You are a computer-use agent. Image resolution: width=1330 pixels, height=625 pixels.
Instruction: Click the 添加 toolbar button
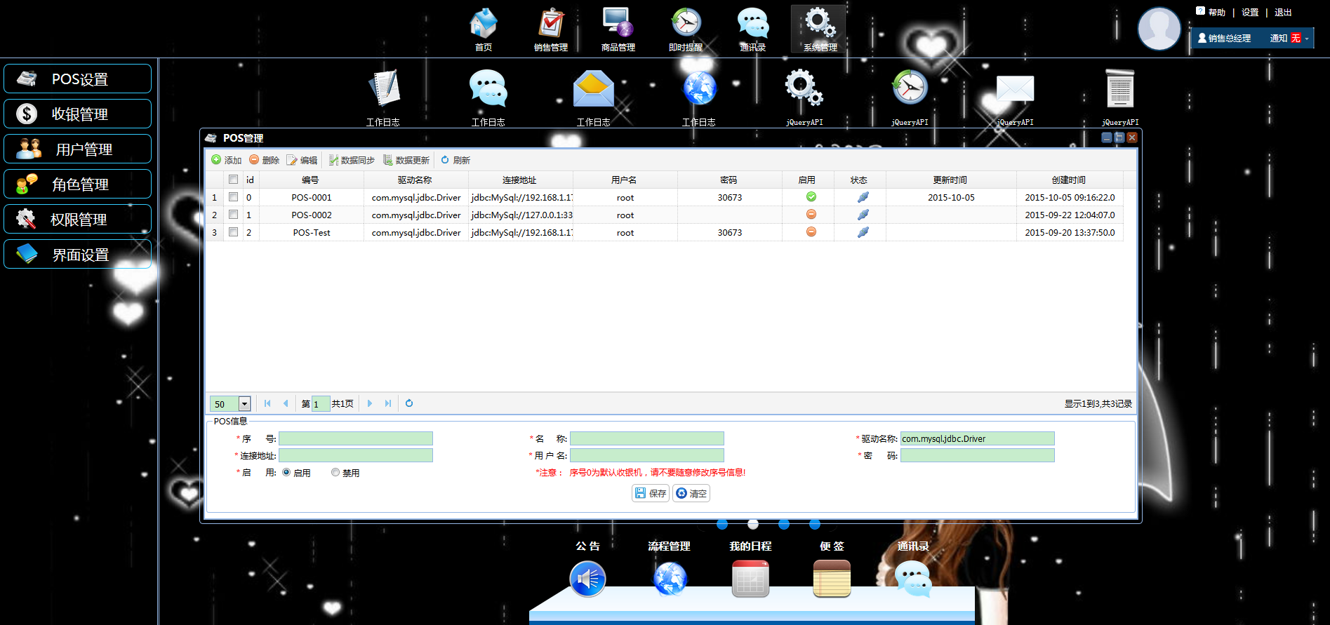(227, 160)
